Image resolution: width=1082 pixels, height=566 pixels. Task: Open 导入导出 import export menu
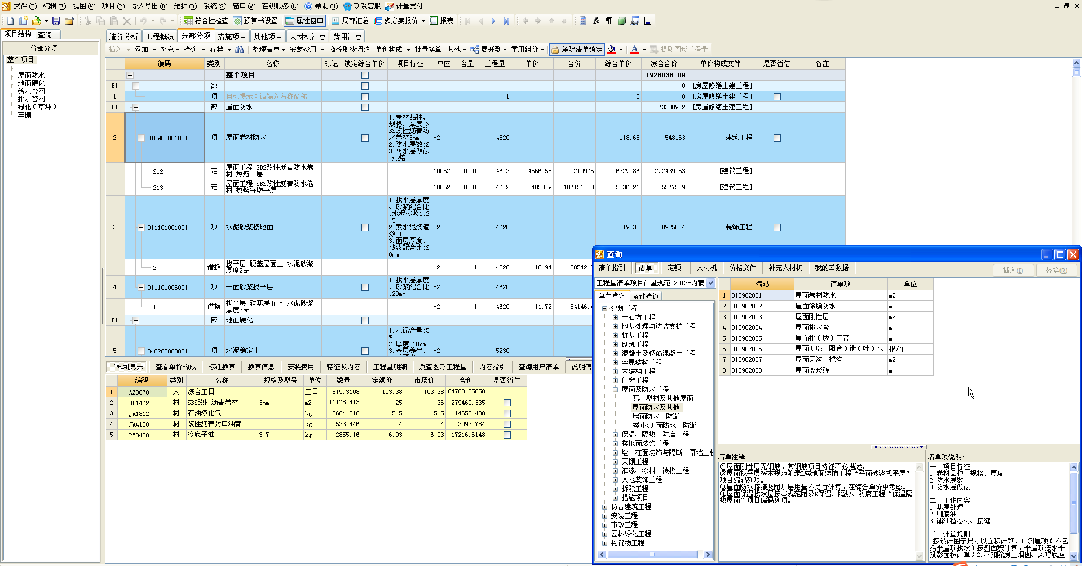149,6
